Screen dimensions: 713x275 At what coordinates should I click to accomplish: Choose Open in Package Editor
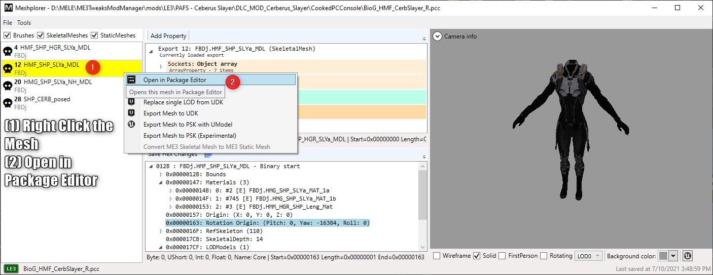(210, 80)
